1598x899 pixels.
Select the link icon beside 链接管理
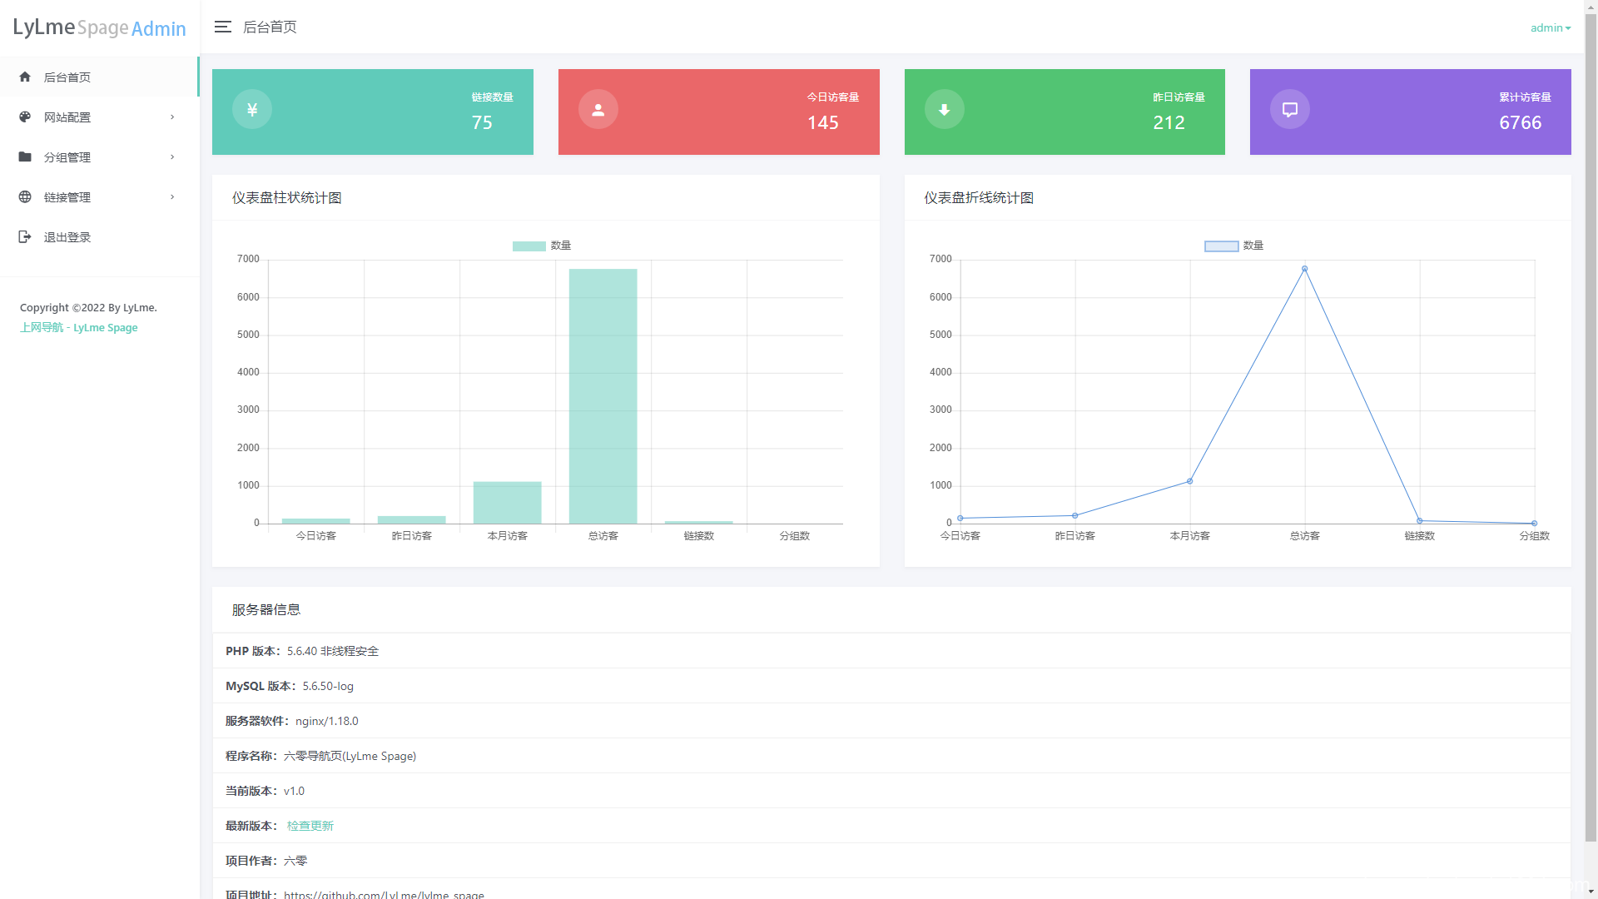pos(25,196)
